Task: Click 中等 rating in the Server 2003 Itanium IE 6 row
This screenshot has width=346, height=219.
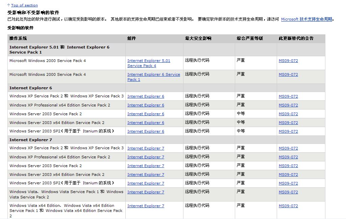Action: (x=241, y=131)
